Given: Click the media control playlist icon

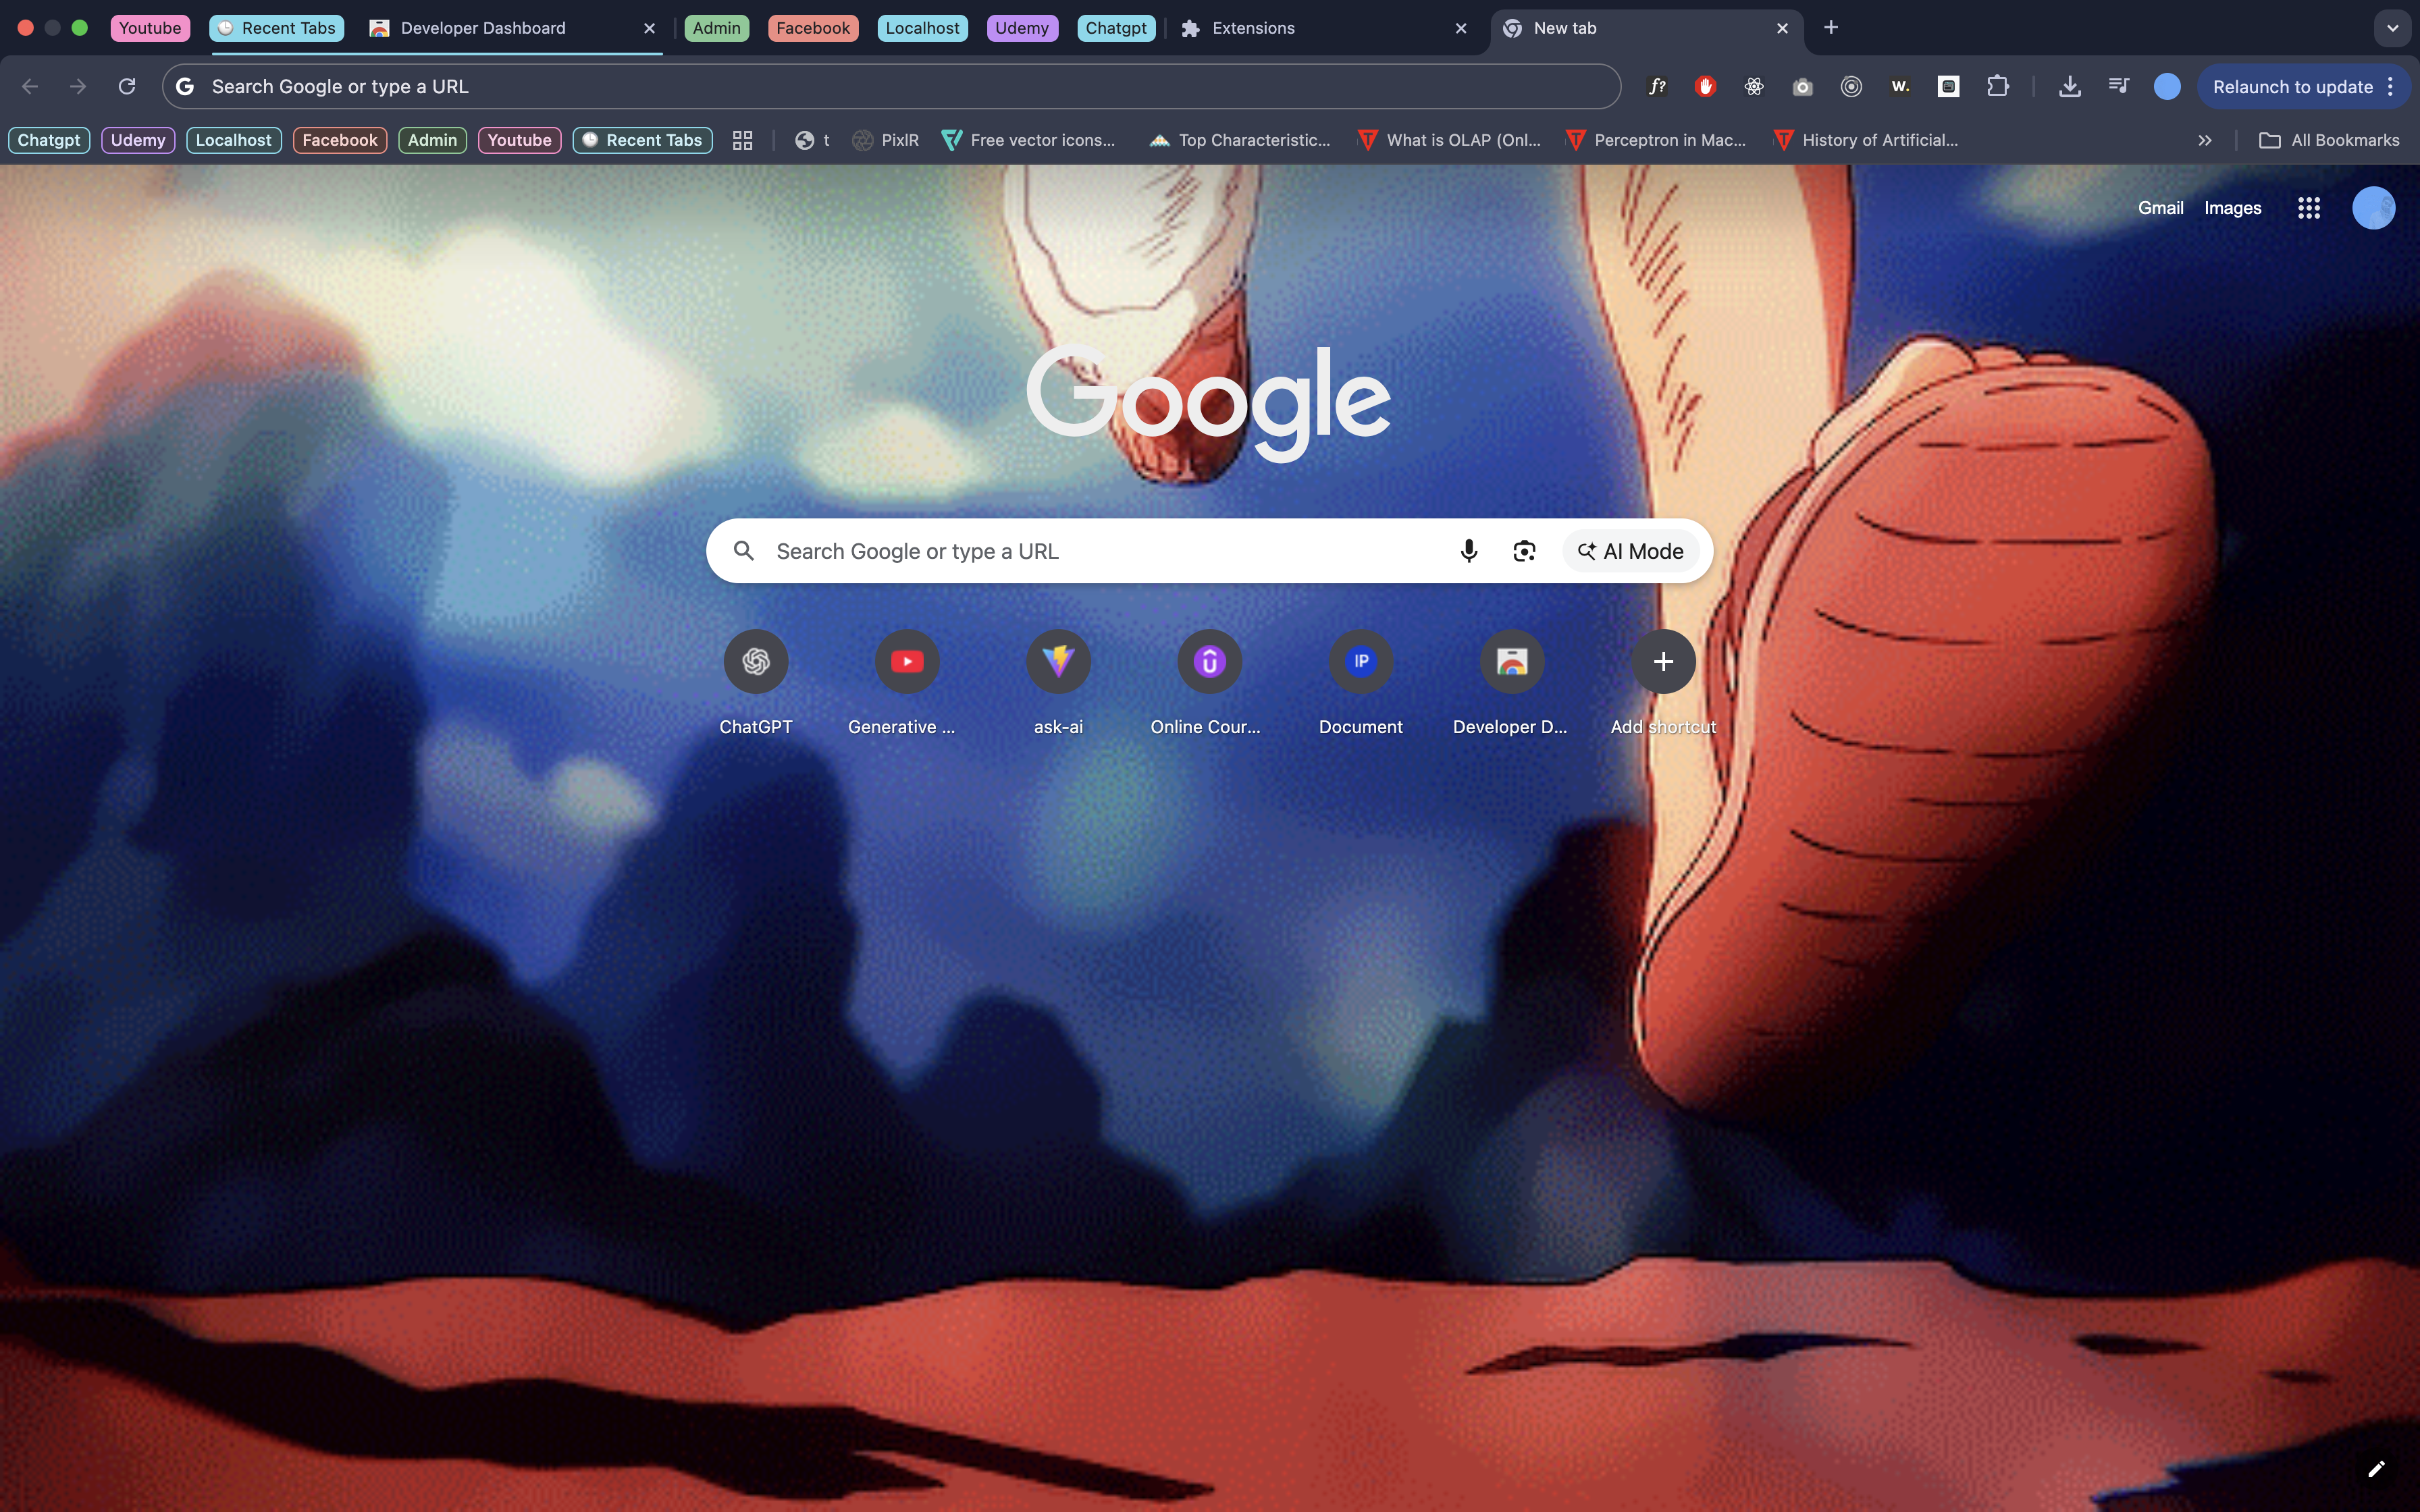Looking at the screenshot, I should (2118, 86).
